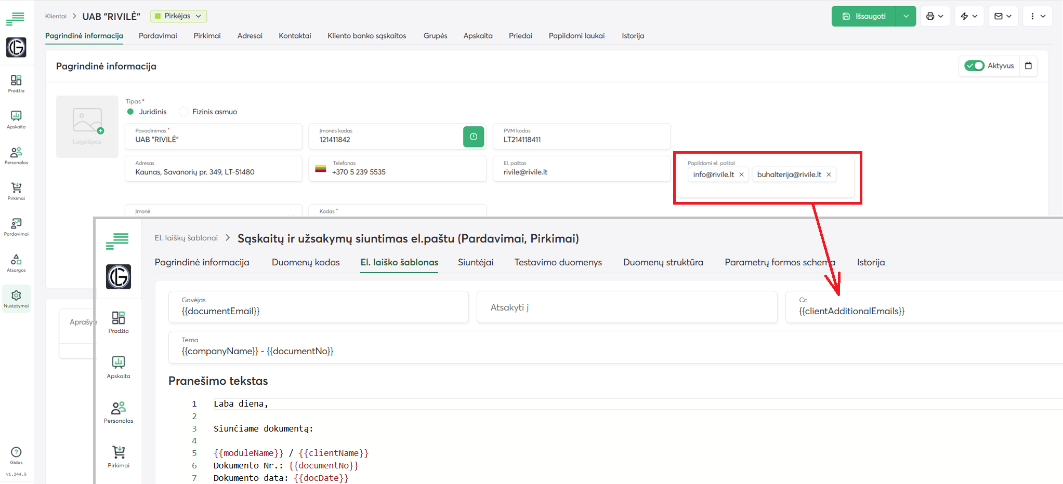The width and height of the screenshot is (1063, 484).
Task: Go back via Klientai breadcrumb link
Action: coord(56,16)
